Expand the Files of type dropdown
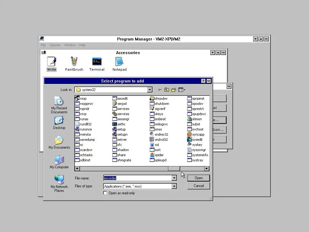The image size is (309, 232). click(174, 186)
